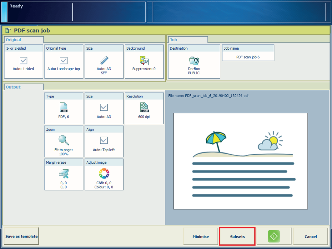The image size is (332, 249).
Task: Click the Minimise button
Action: pos(201,237)
